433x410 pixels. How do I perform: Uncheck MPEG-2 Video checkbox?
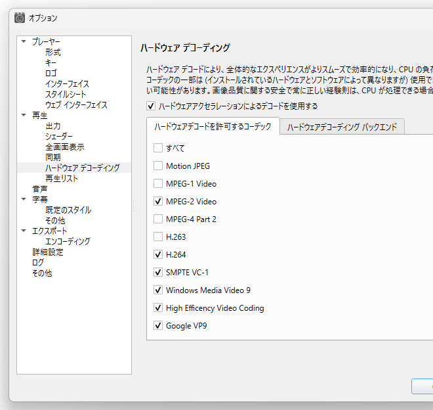(158, 201)
